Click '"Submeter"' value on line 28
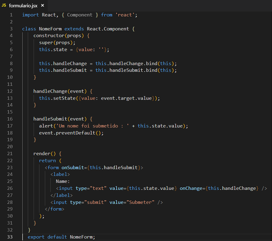The image size is (272, 241). (140, 202)
